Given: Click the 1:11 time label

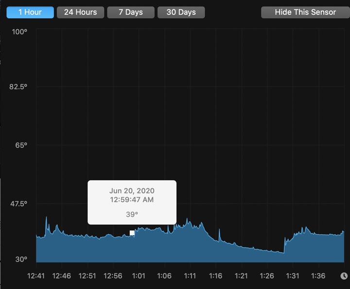Looking at the screenshot, I should click(x=190, y=276).
